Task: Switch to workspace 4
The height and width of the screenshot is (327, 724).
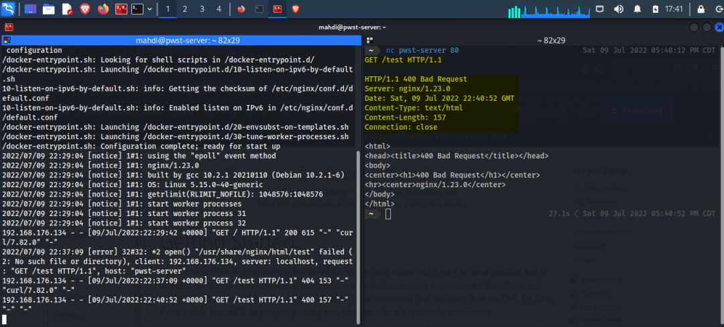Action: tap(219, 9)
